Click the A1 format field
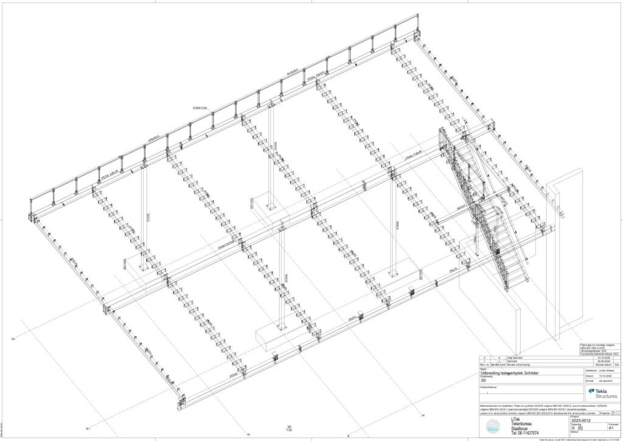This screenshot has width=623, height=441. pyautogui.click(x=612, y=428)
